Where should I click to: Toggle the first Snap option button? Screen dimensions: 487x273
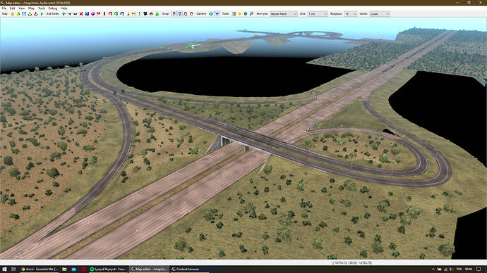[x=174, y=14]
